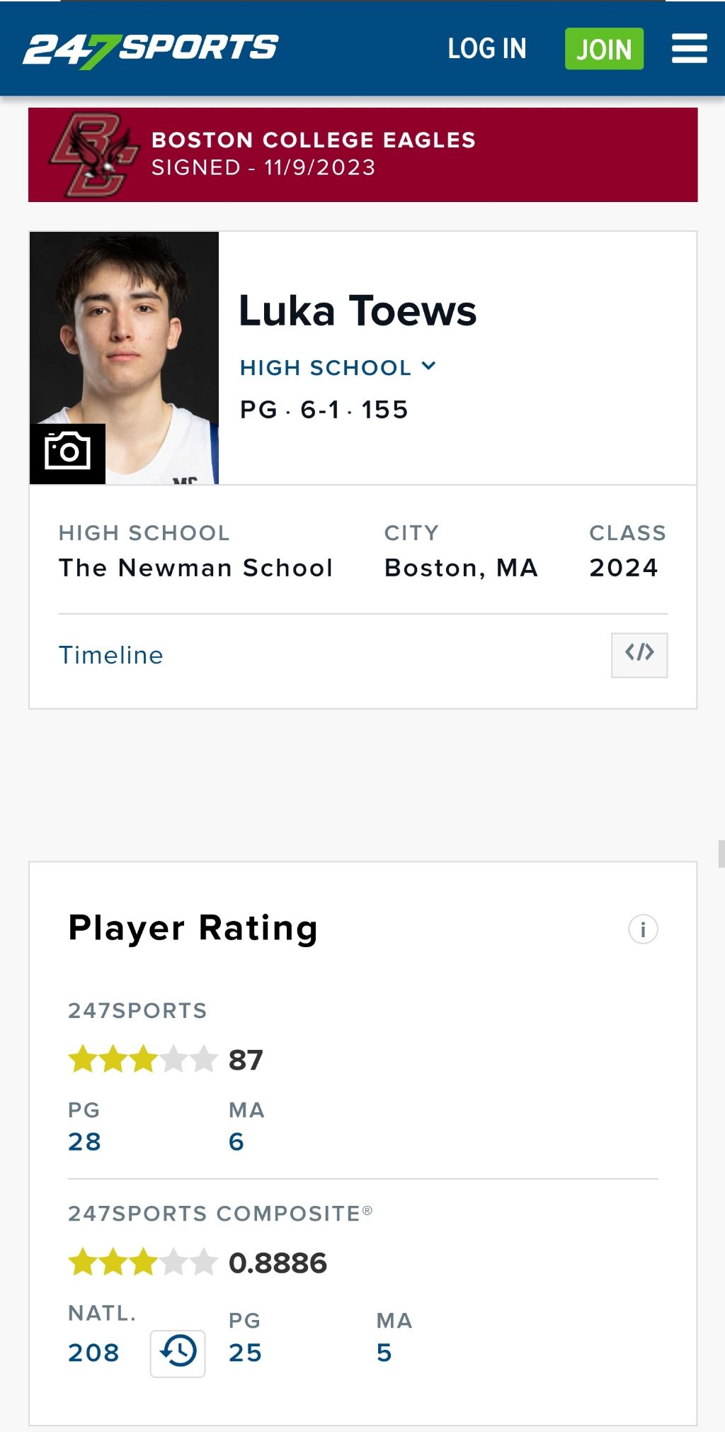Screen dimensions: 725x1432
Task: Open the Timeline link
Action: (x=111, y=655)
